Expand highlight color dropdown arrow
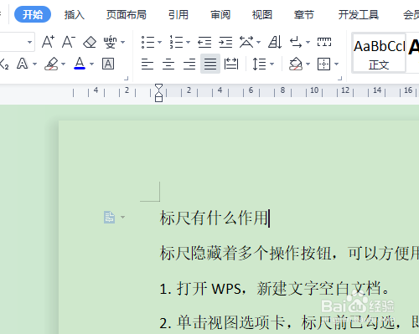 tap(63, 64)
